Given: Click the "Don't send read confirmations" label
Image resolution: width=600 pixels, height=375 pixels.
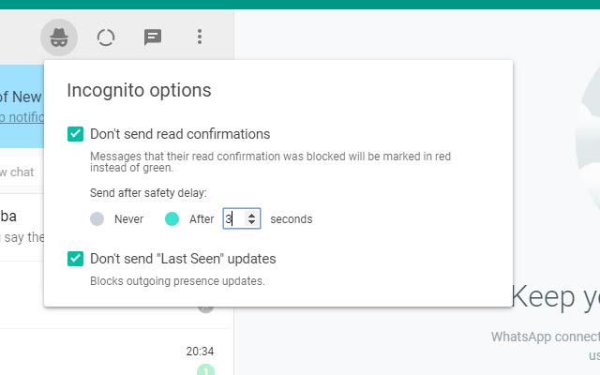Looking at the screenshot, I should coord(180,134).
